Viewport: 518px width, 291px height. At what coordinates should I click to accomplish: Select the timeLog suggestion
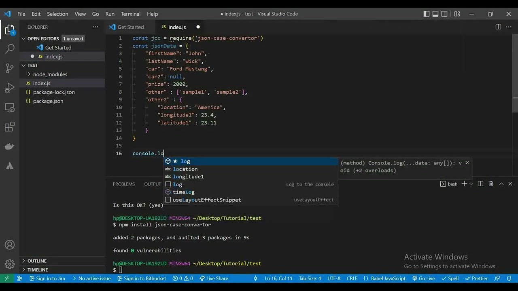[251, 192]
